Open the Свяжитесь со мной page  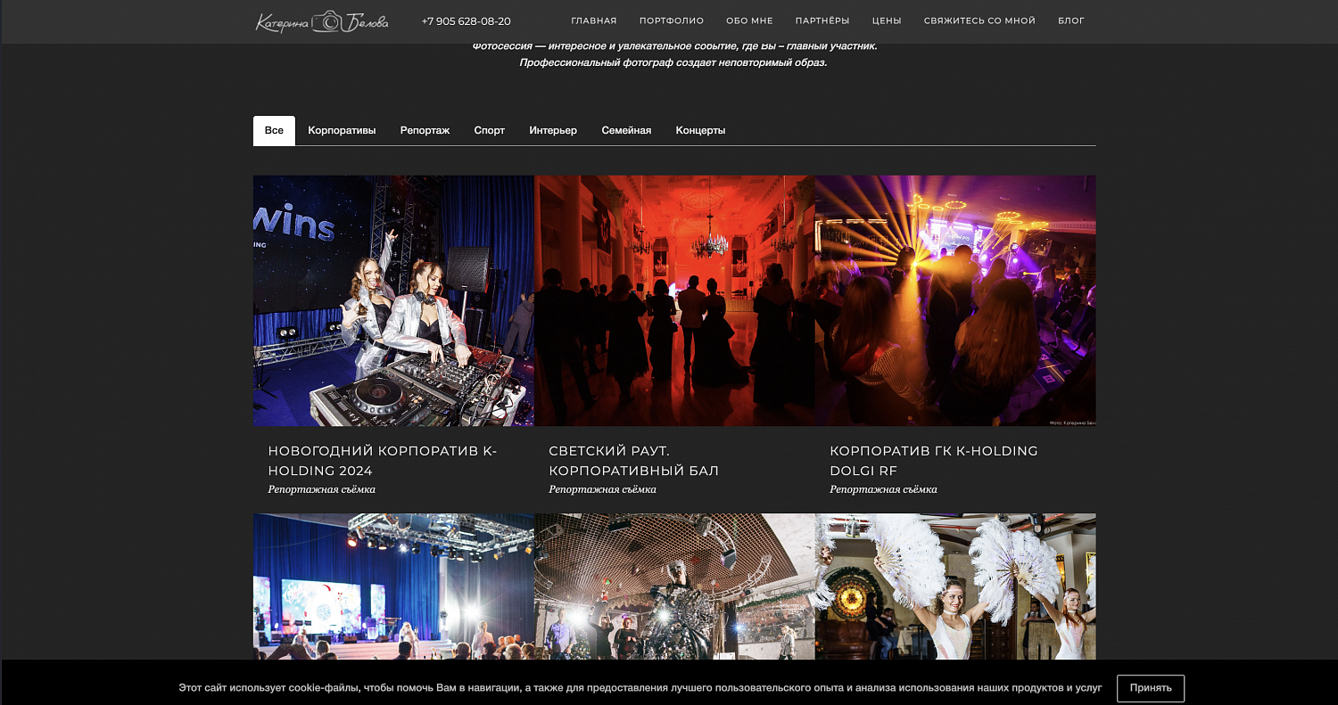click(x=979, y=20)
